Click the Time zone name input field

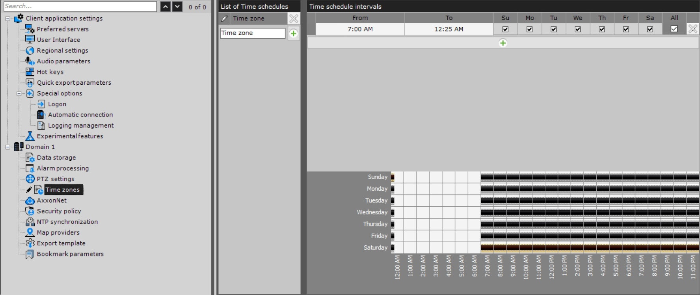[253, 33]
